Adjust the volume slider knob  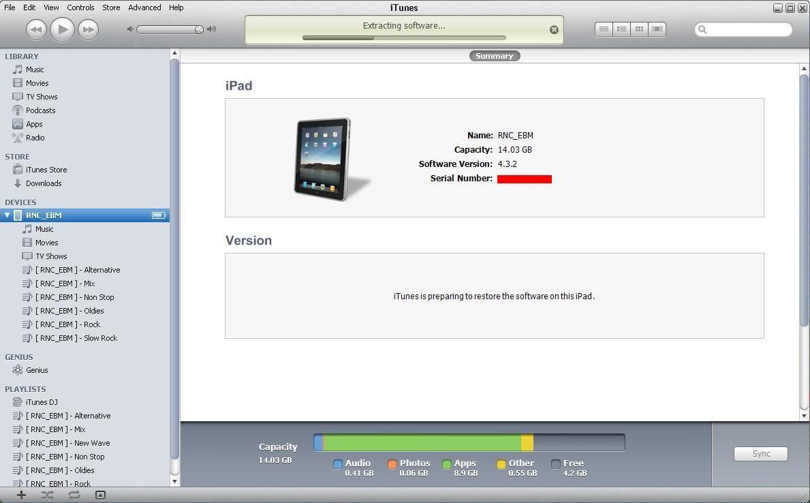(x=199, y=29)
